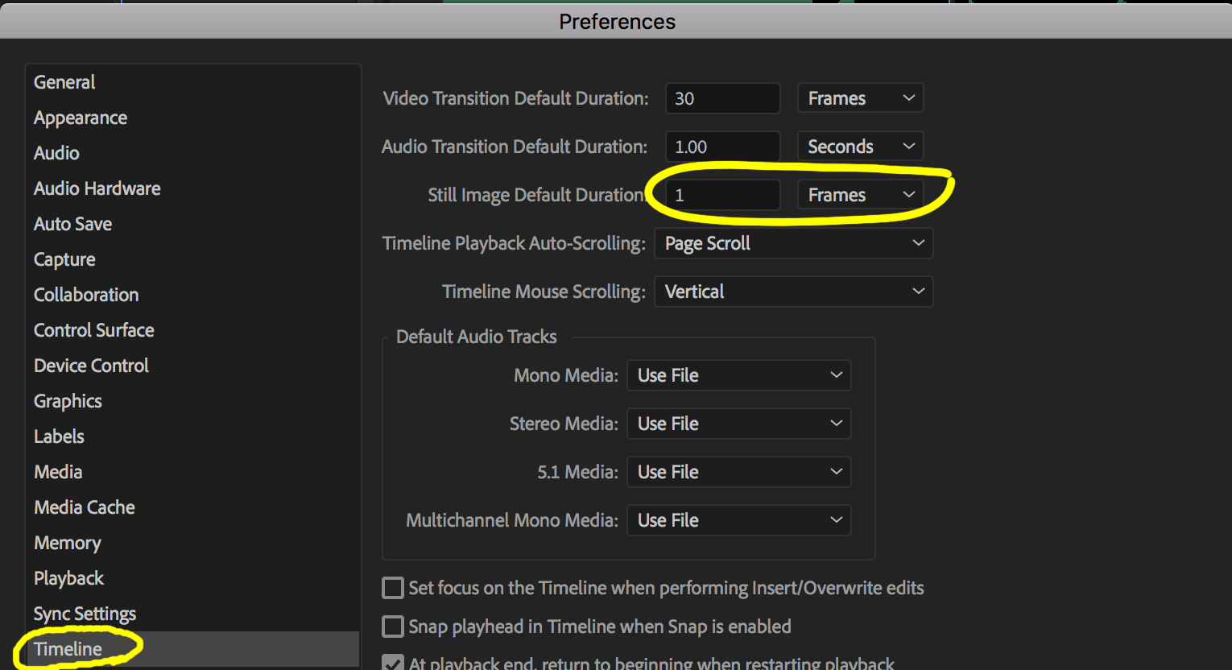Go to Auto Save preferences
This screenshot has height=670, width=1232.
tap(73, 224)
